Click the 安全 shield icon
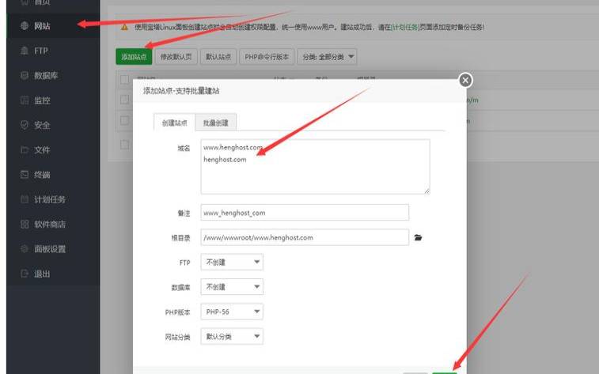Screen dimensions: 599x374 click(25, 125)
